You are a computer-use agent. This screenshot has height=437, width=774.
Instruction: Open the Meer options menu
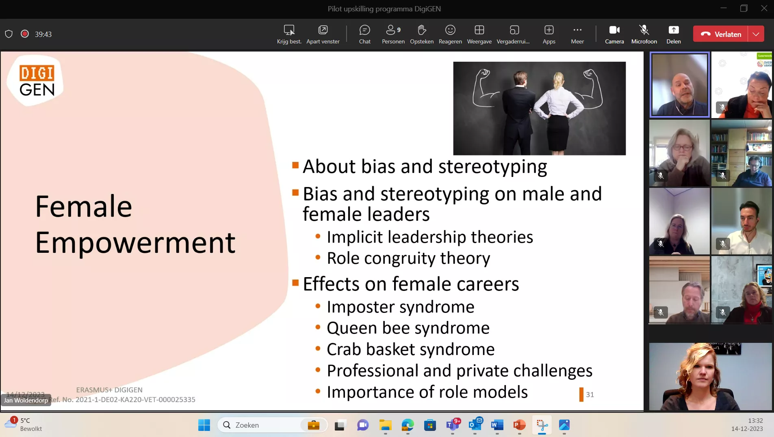click(x=577, y=34)
